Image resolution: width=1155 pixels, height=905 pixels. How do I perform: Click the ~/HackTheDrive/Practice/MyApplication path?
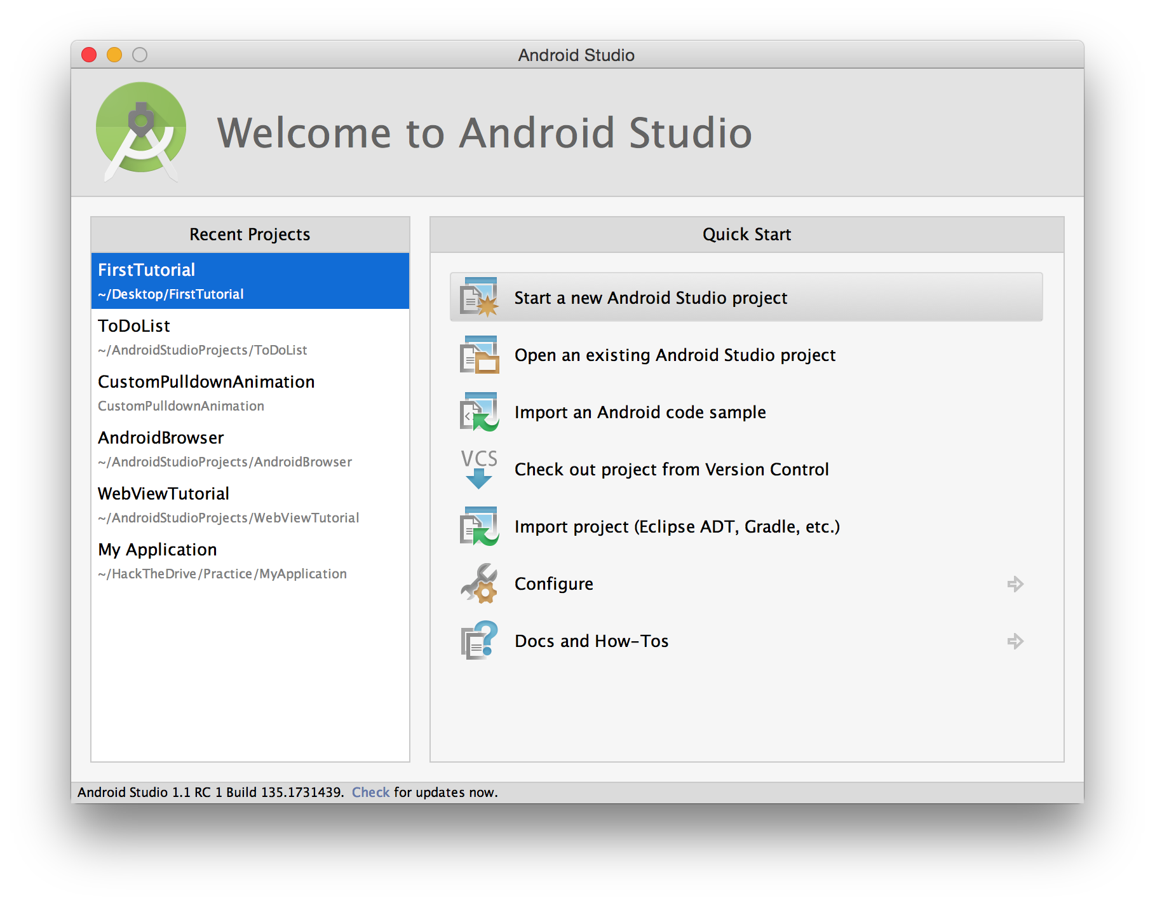click(x=222, y=574)
